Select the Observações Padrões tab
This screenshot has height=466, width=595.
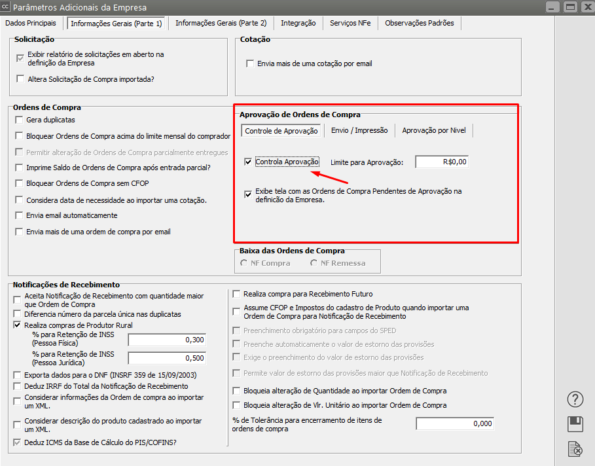(x=419, y=23)
